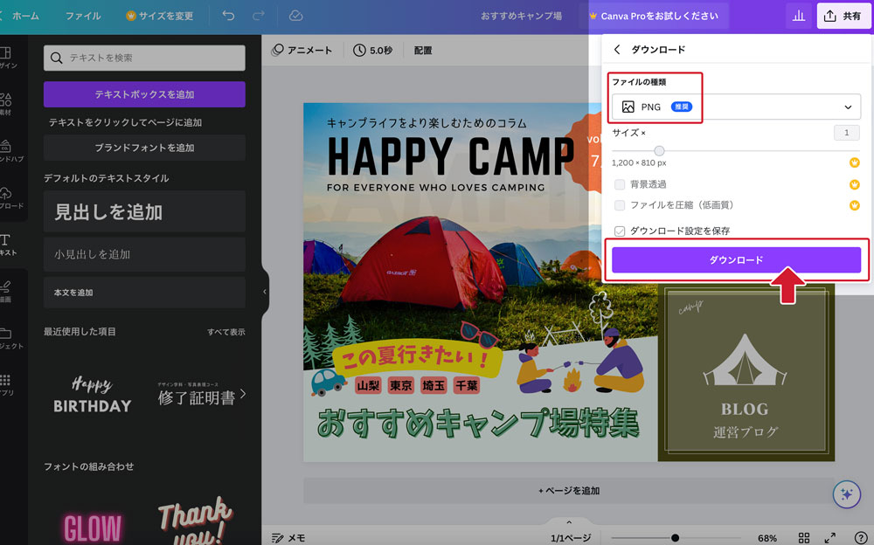Click the 68% zoom level
The height and width of the screenshot is (545, 874).
point(767,538)
